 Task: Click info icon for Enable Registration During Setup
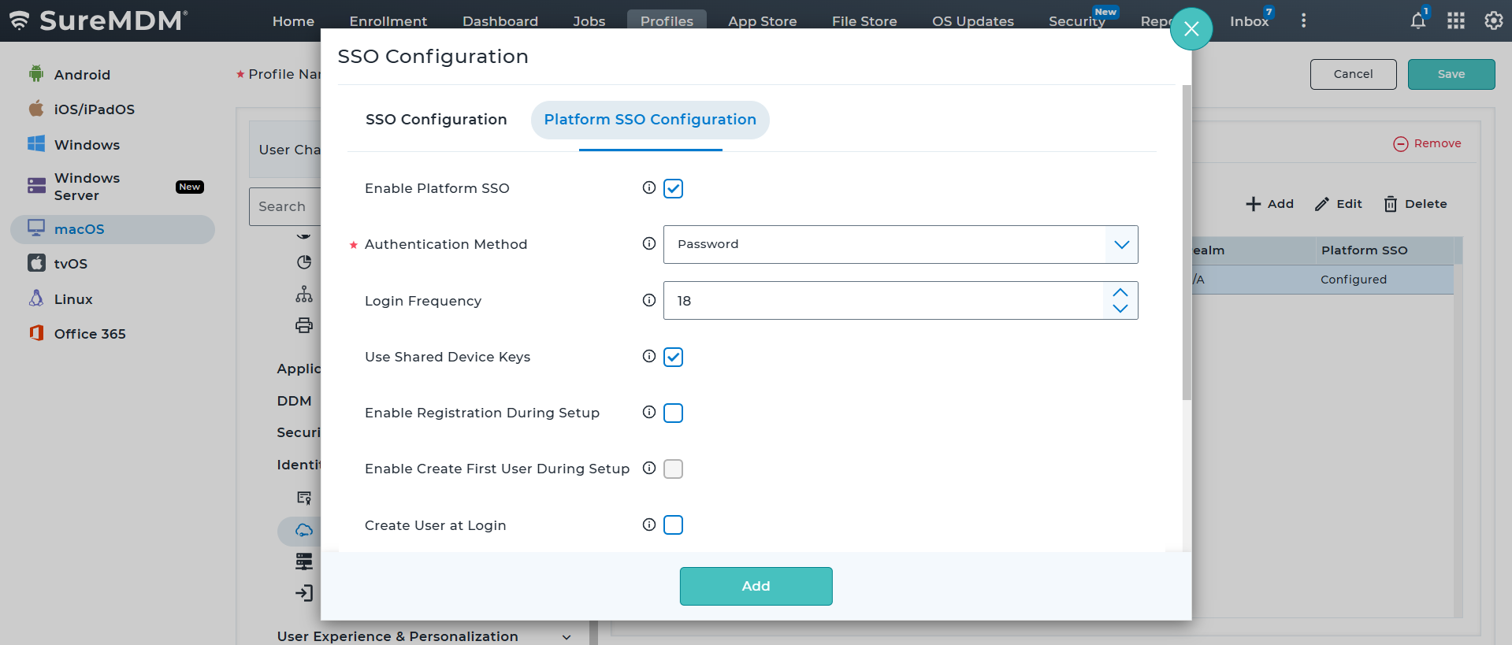[x=649, y=412]
